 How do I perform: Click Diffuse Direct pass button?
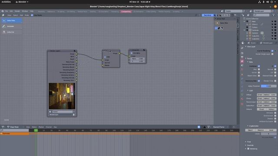click(260, 95)
